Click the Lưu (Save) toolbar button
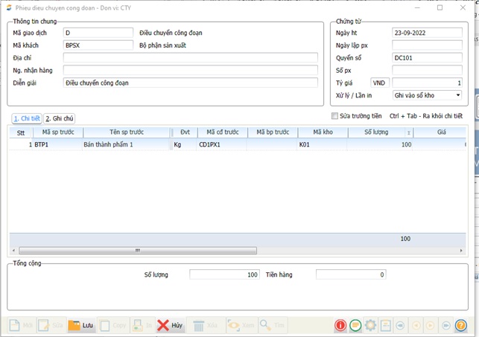The image size is (479, 337). coord(81,325)
